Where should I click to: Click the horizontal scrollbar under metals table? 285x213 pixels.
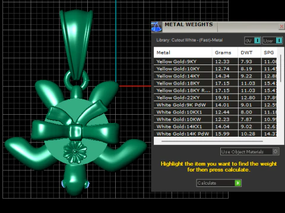(212, 141)
